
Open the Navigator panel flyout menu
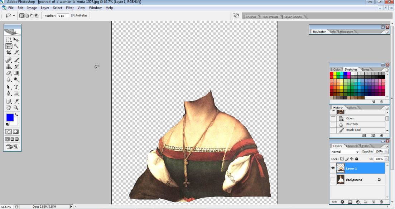[387, 32]
